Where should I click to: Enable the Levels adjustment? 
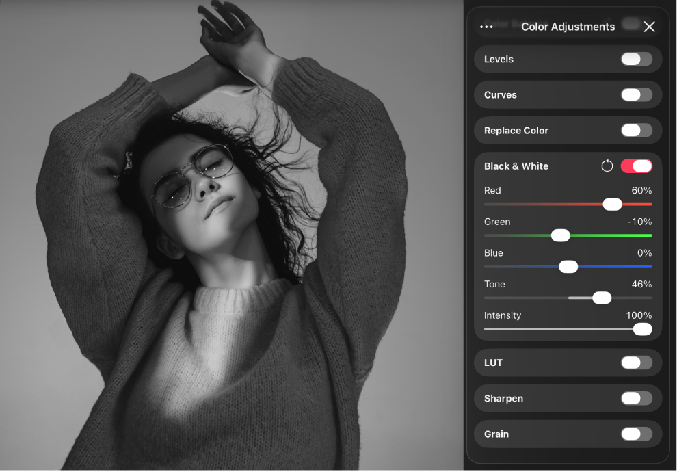(637, 59)
